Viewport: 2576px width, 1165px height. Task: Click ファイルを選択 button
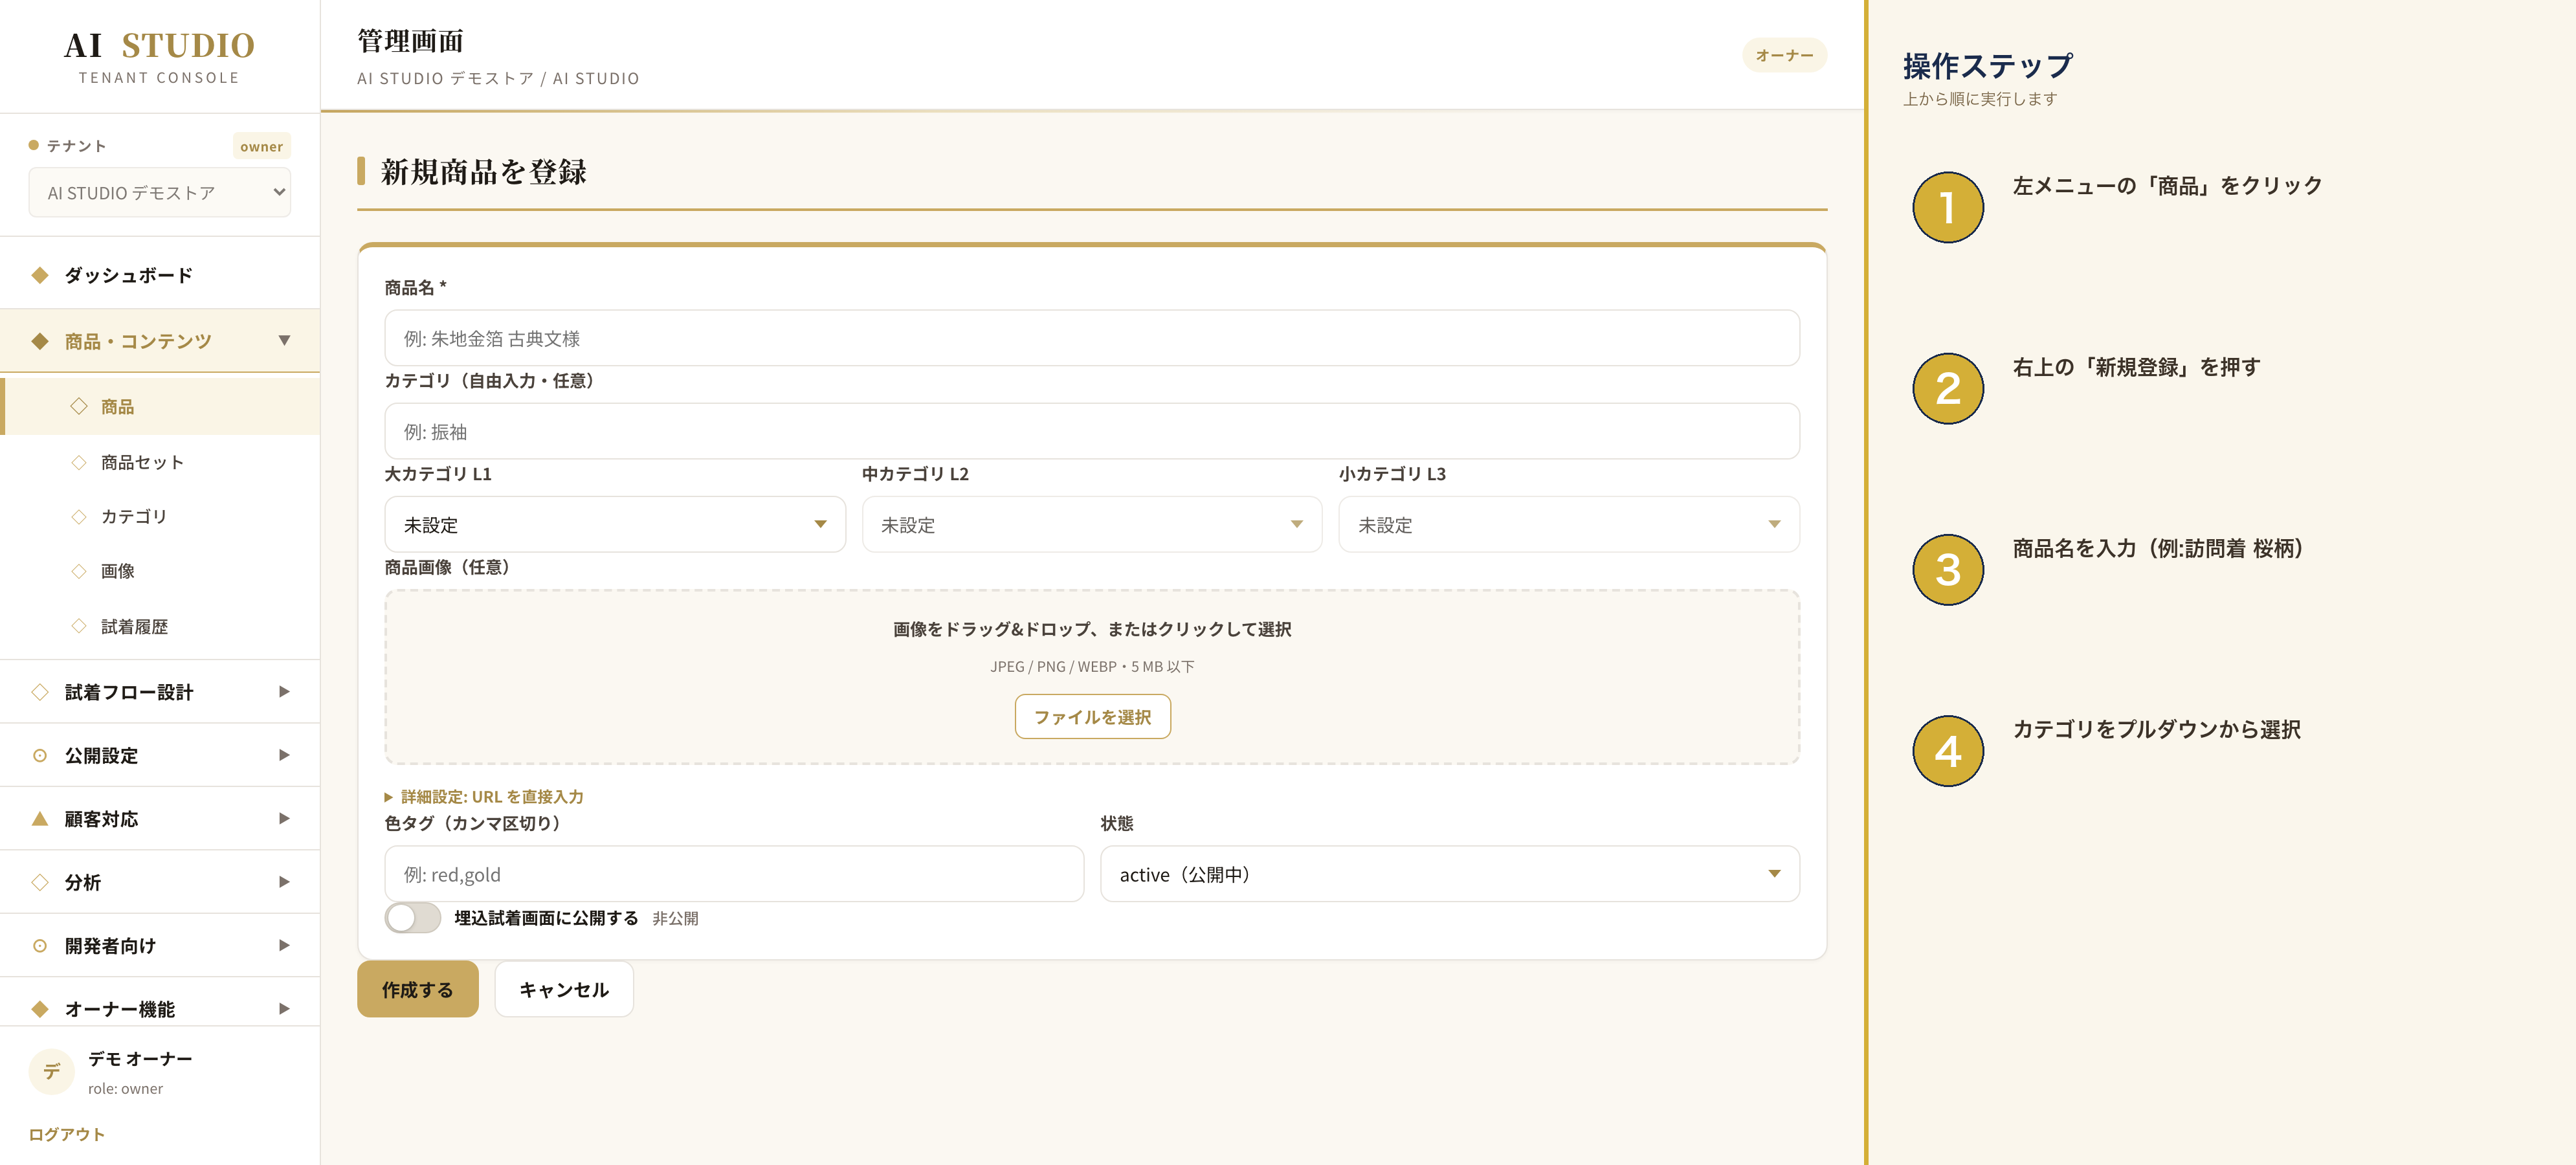point(1092,717)
